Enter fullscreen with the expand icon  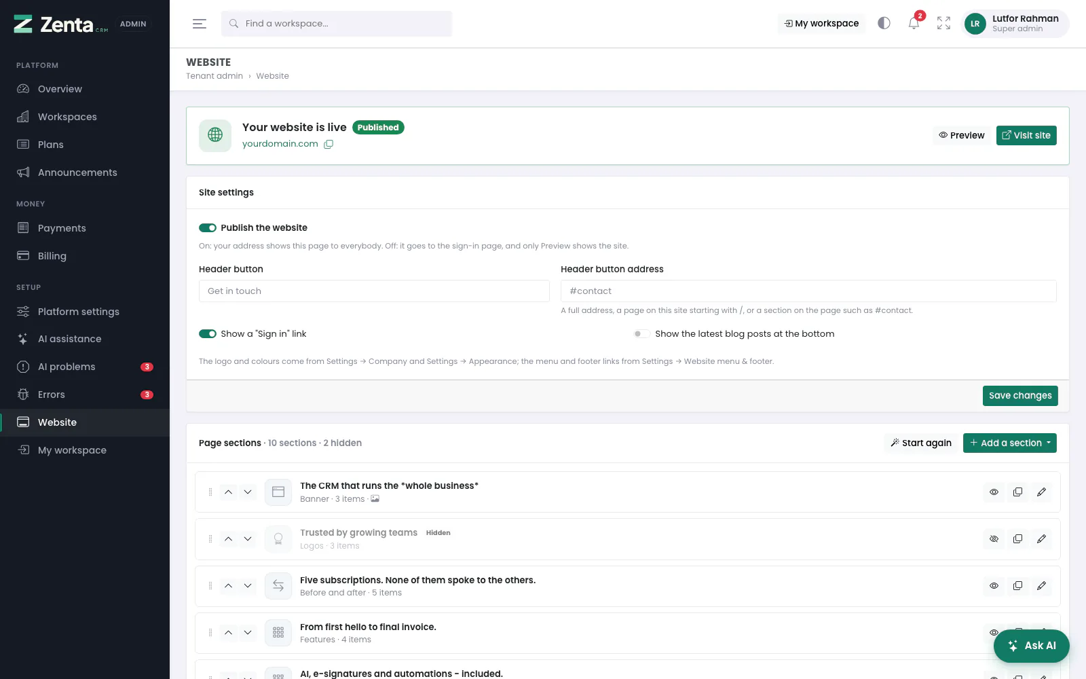943,23
